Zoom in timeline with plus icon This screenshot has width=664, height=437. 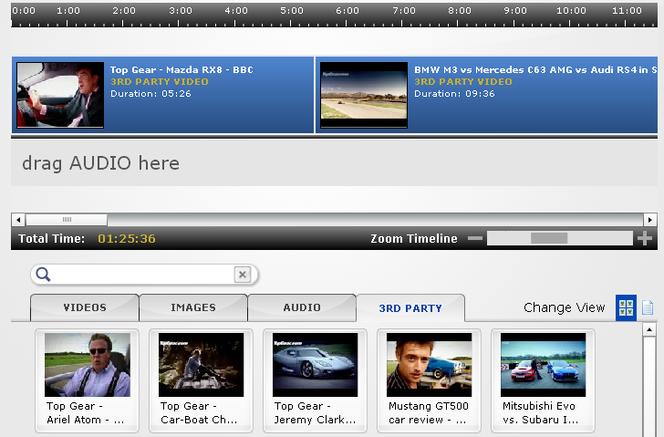click(645, 238)
